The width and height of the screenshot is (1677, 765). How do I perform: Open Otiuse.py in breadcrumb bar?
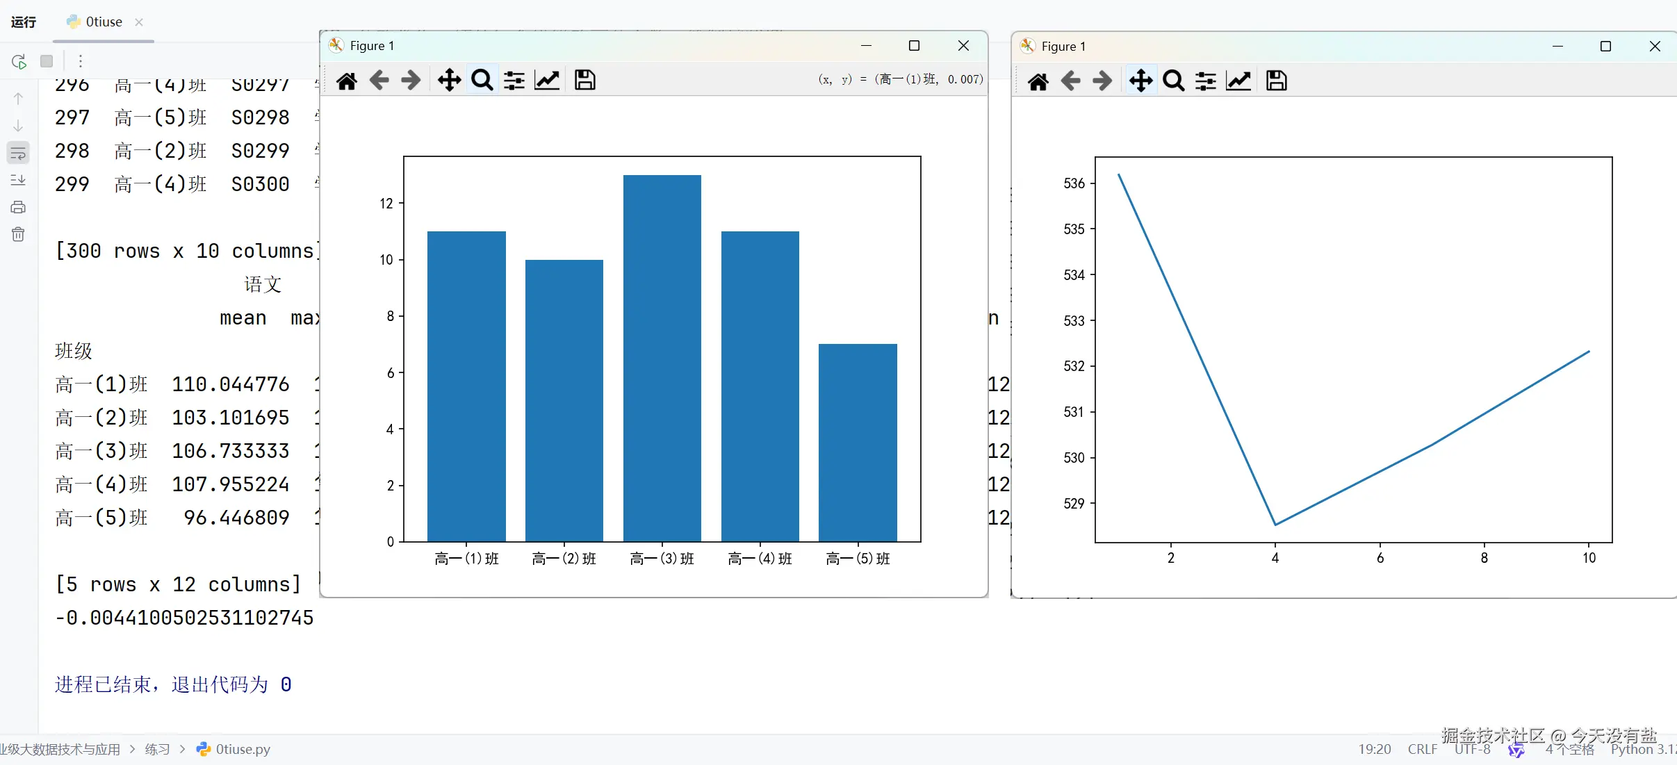(242, 749)
